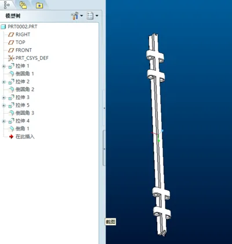Click the upper panel collapse handle
The width and height of the screenshot is (232, 244).
[104, 108]
